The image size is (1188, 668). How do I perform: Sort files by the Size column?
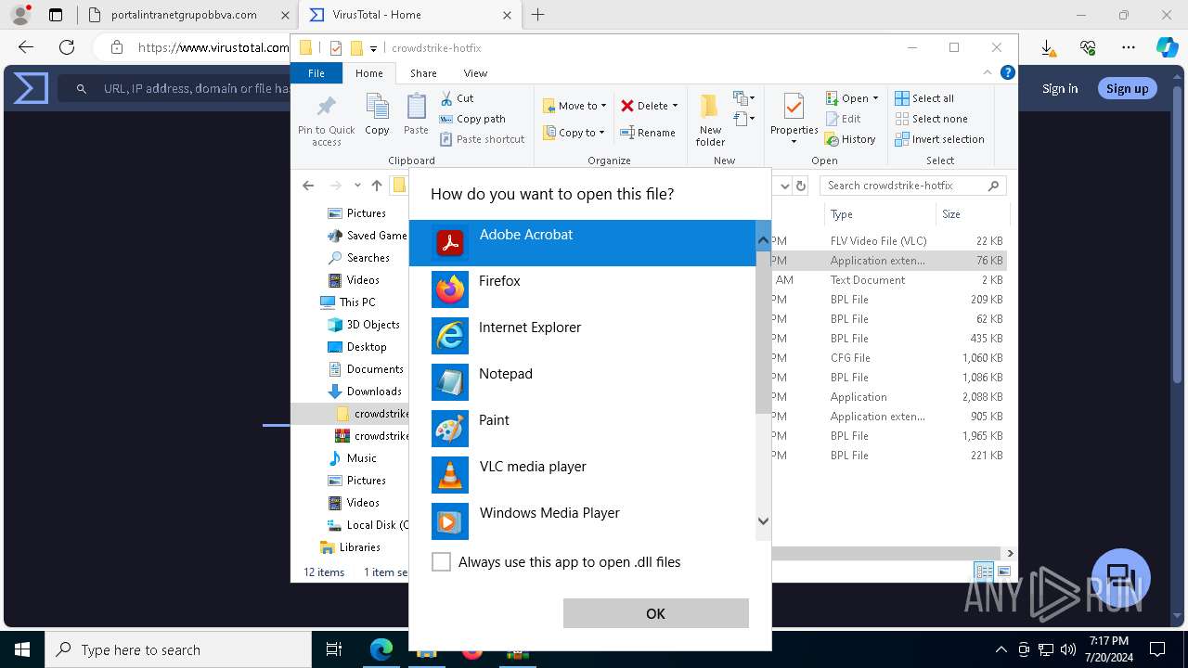971,214
